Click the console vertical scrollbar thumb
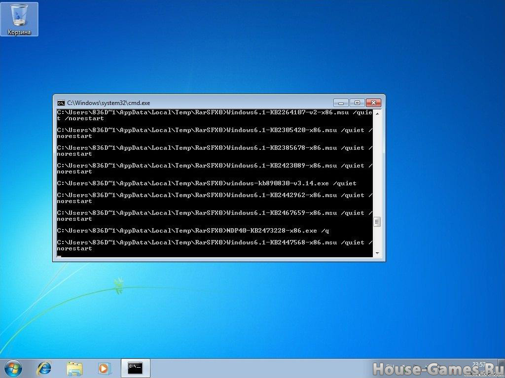 click(377, 222)
